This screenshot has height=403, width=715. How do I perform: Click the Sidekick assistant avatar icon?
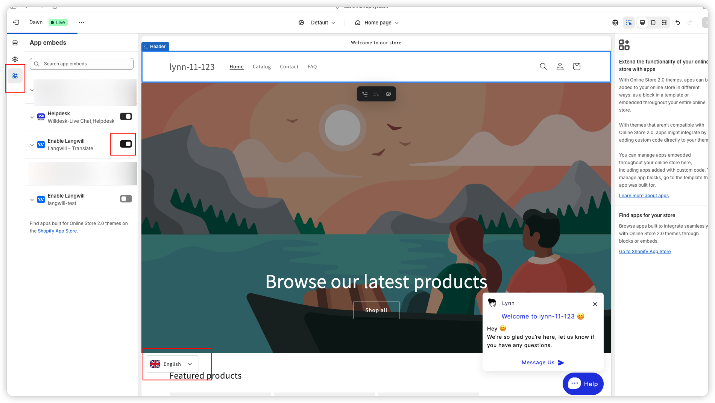[x=615, y=23]
